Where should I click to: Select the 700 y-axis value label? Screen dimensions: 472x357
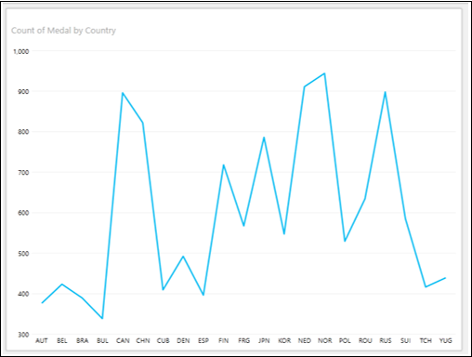(23, 173)
